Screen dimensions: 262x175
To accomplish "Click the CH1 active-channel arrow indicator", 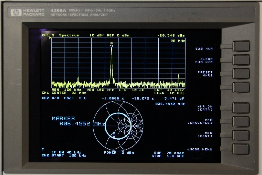I will (50, 38).
